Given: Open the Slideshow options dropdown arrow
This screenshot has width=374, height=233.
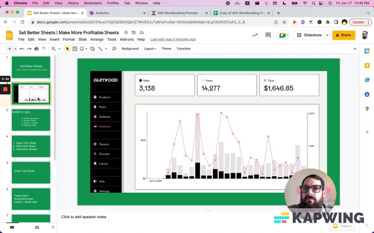Looking at the screenshot, I should click(x=327, y=35).
